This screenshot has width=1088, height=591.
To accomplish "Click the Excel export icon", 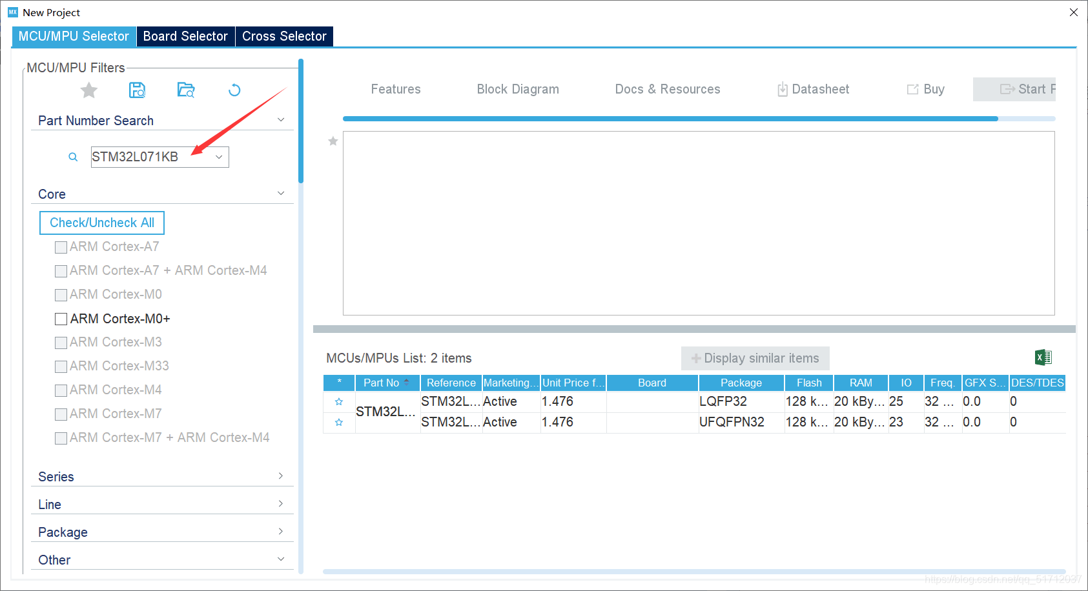I will click(x=1043, y=357).
